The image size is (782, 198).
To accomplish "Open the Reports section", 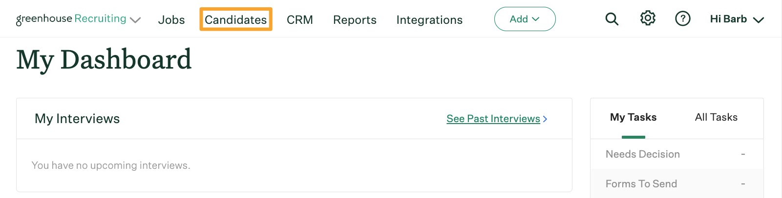I will click(x=355, y=20).
